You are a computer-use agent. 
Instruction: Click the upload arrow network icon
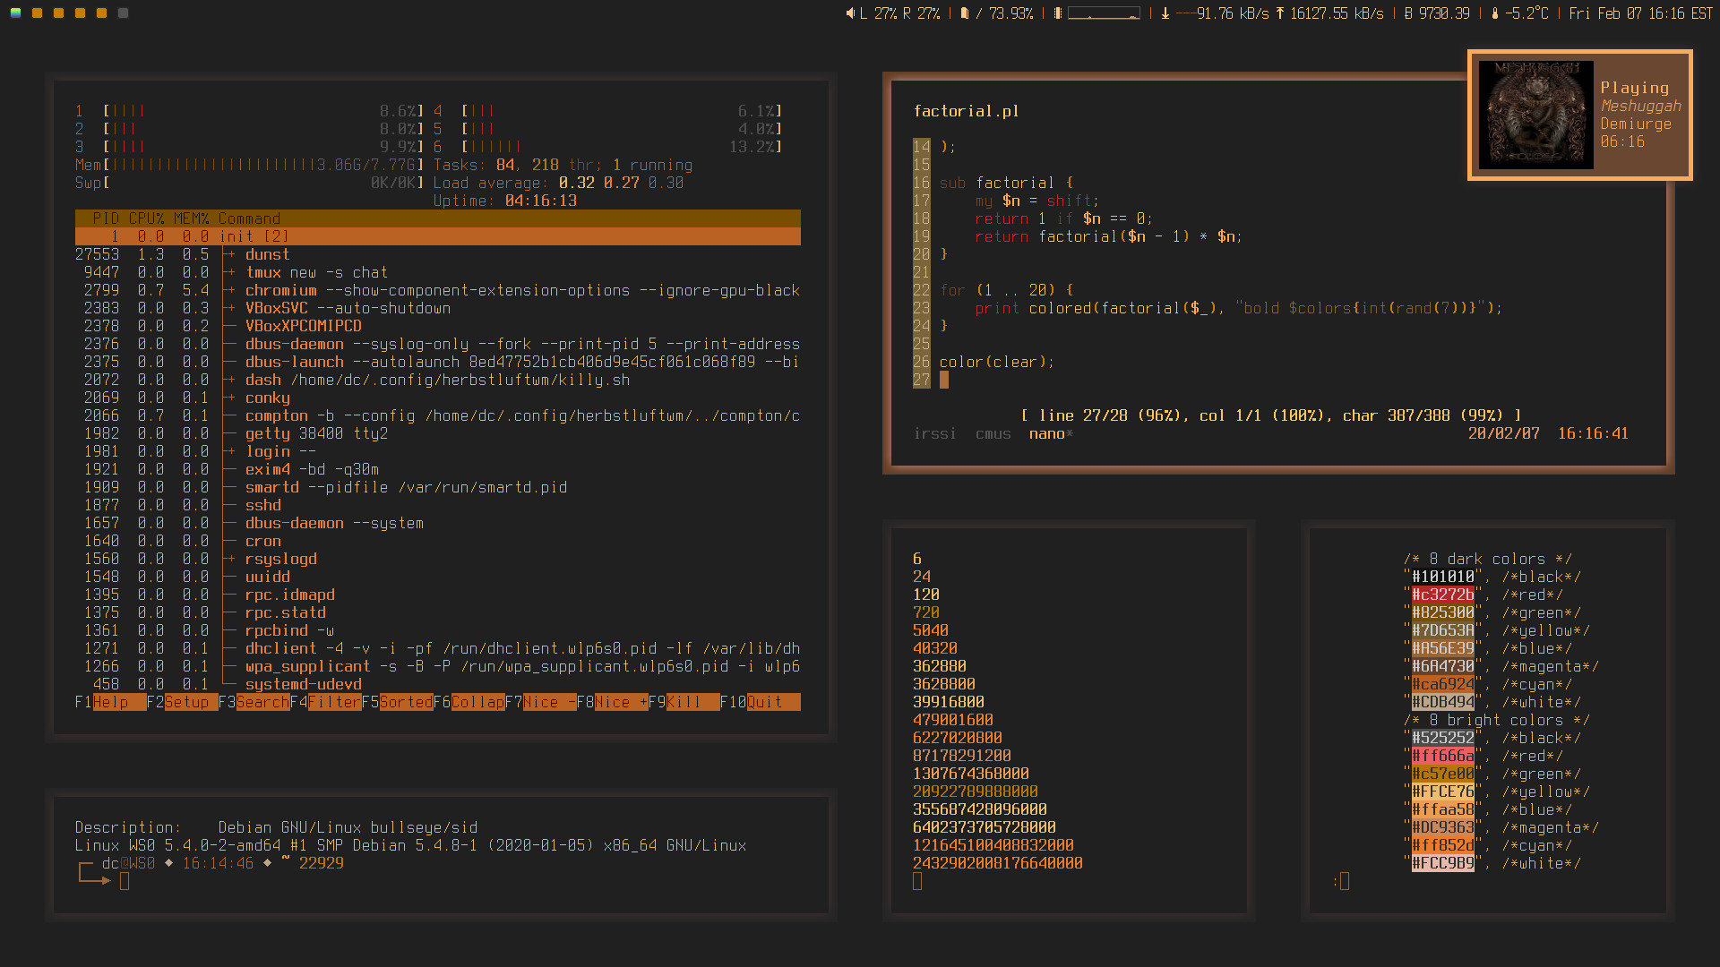tap(1279, 13)
